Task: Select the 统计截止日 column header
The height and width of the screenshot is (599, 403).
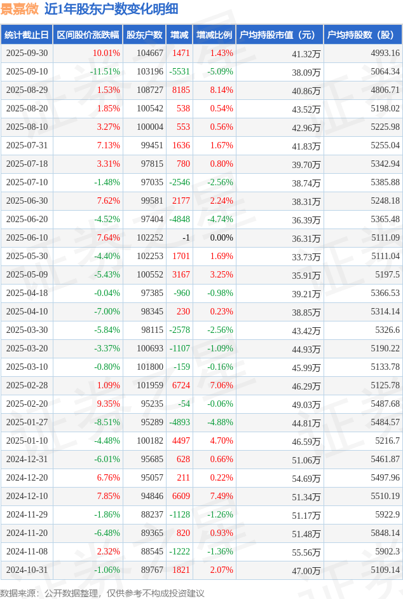Action: 26,35
